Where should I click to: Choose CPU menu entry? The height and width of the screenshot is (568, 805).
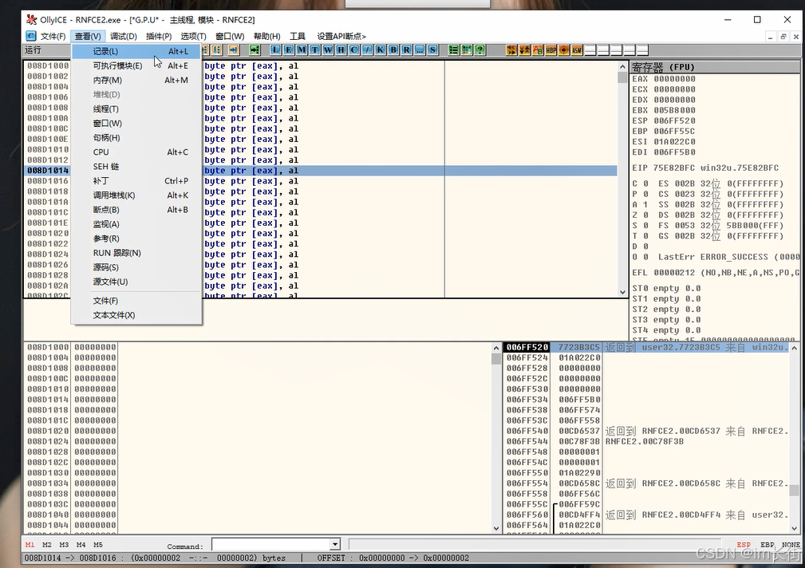(x=136, y=152)
